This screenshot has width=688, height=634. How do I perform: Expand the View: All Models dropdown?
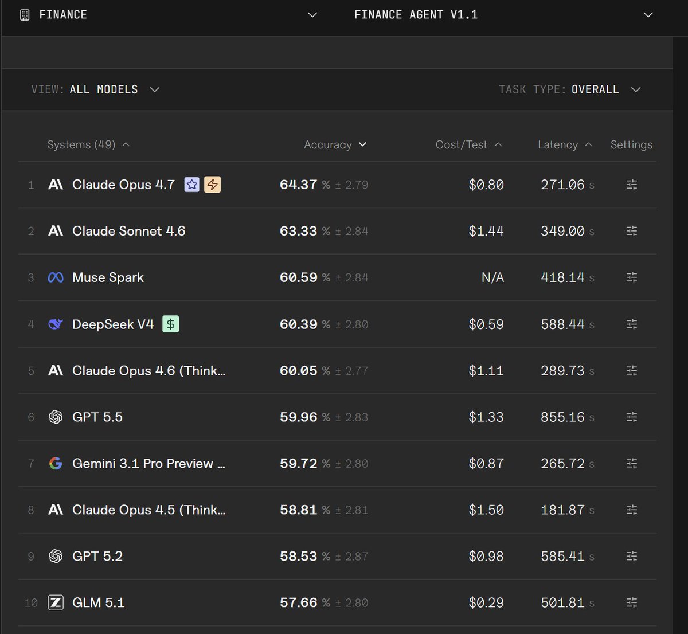point(95,89)
